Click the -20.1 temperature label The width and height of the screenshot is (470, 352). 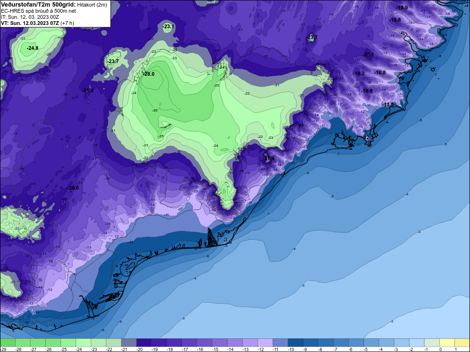point(368,55)
